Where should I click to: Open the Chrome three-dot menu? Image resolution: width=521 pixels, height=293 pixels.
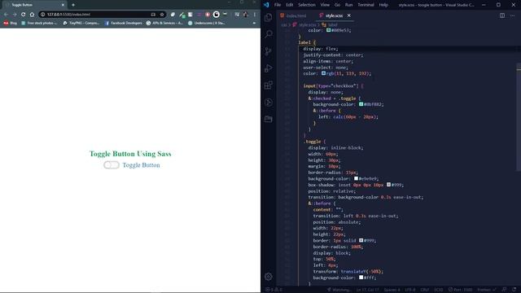[255, 15]
